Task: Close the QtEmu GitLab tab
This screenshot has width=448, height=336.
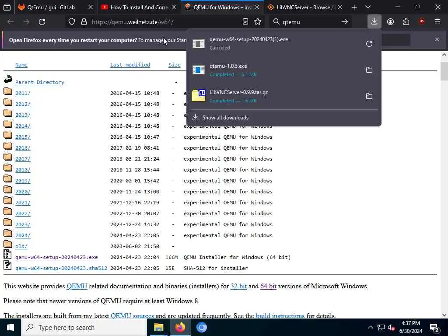Action: point(91,7)
